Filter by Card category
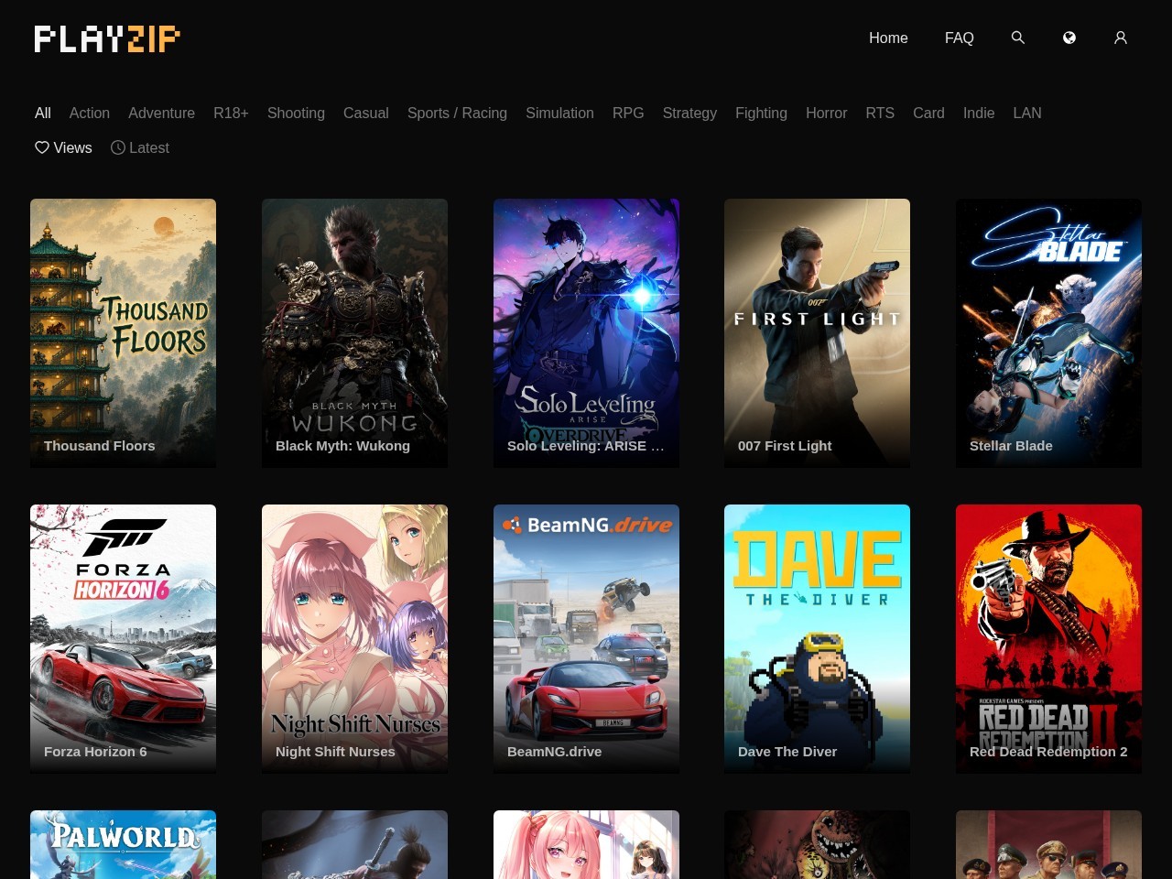The image size is (1172, 879). click(928, 113)
